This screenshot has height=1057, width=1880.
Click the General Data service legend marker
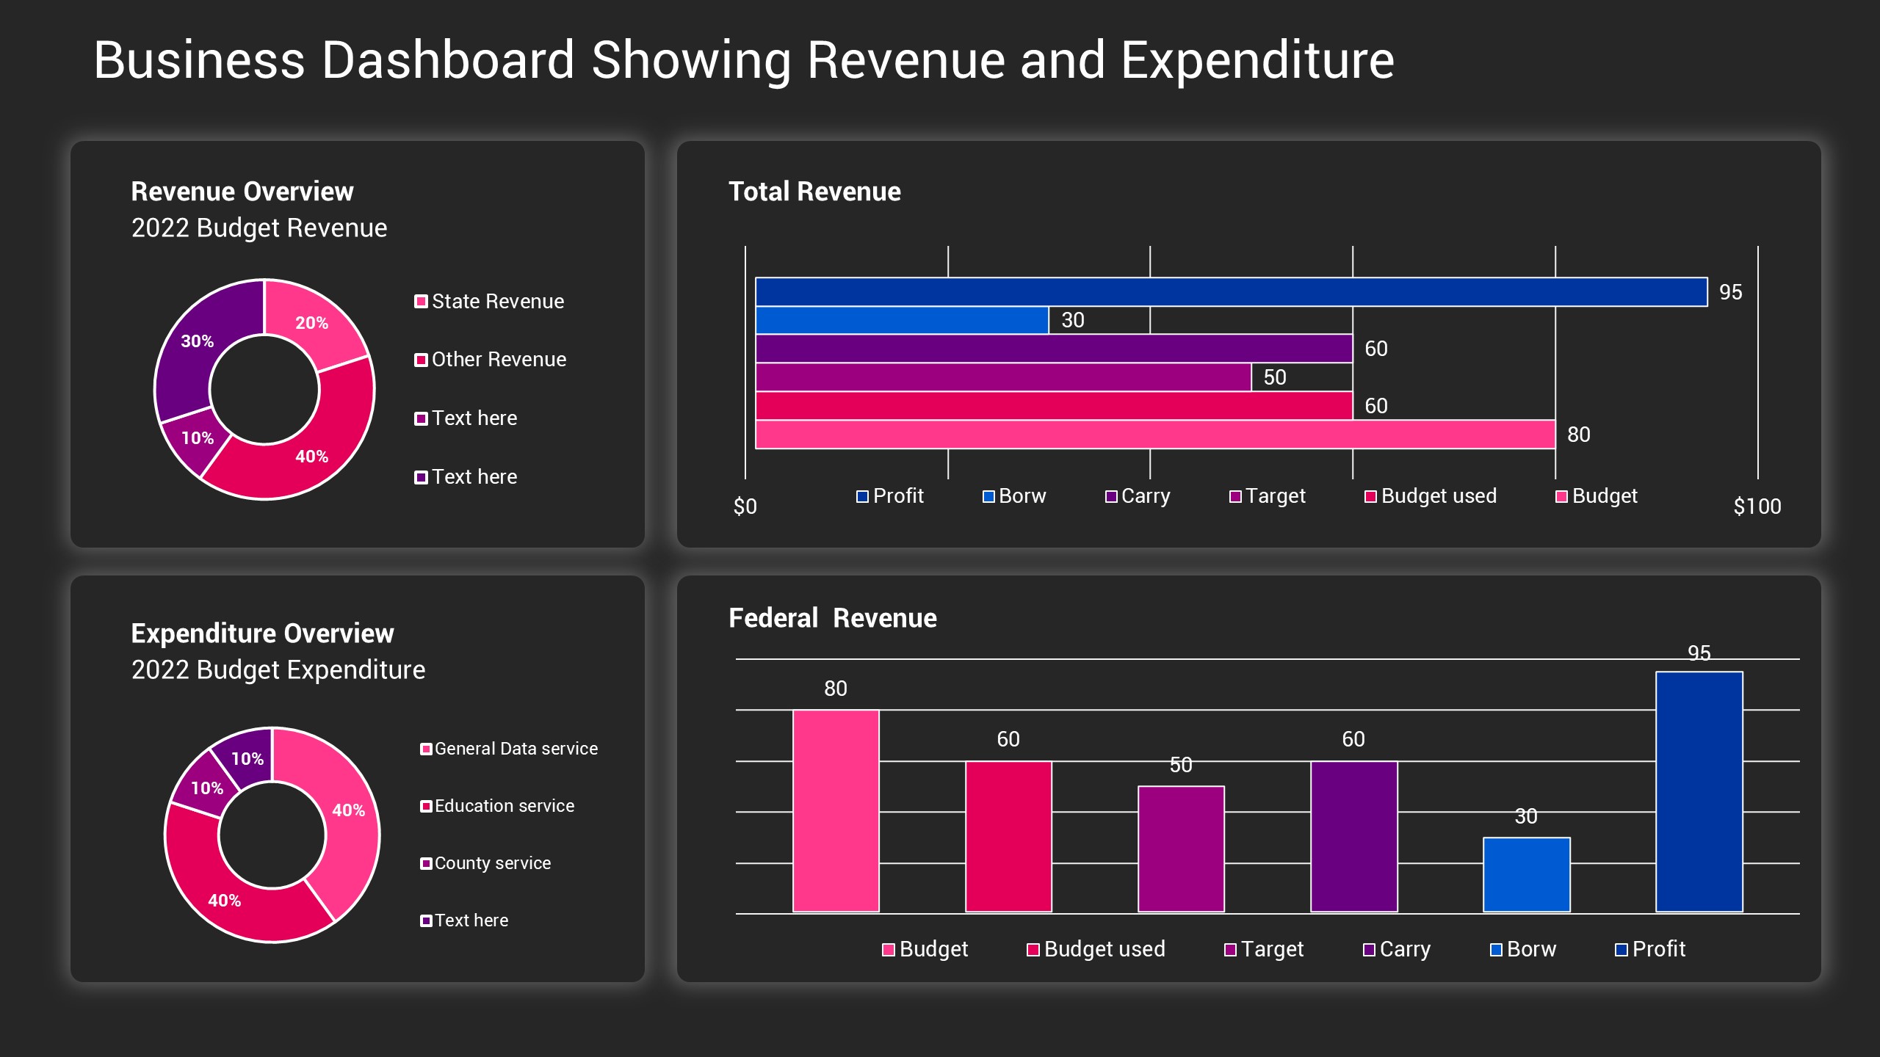tap(426, 748)
